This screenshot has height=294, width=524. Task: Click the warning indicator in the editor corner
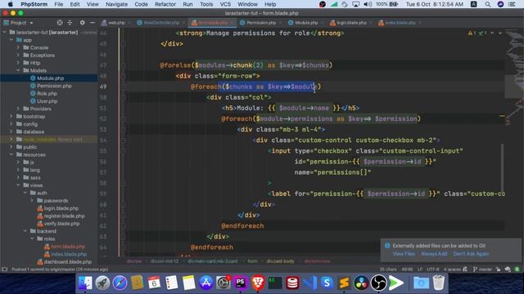(x=472, y=33)
